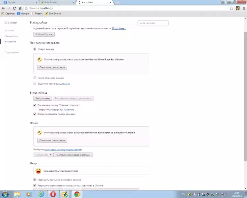Click the vertical page scrollbar thumb

coord(245,96)
